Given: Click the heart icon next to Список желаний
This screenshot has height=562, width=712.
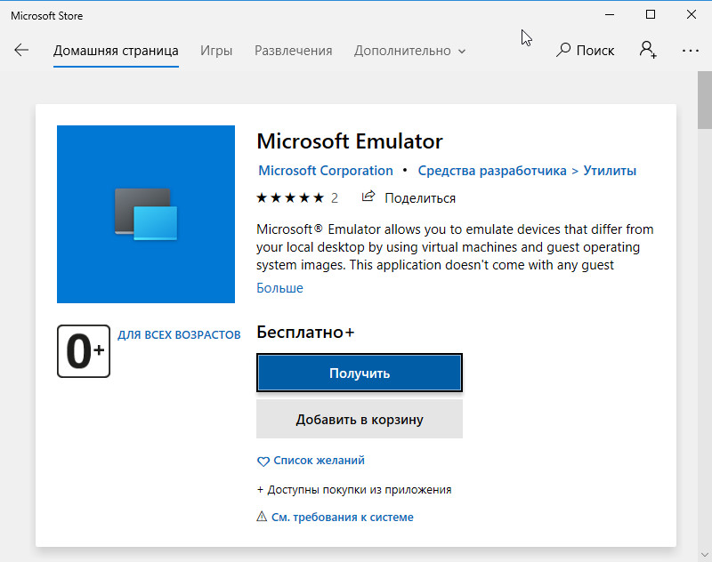Looking at the screenshot, I should (x=263, y=462).
